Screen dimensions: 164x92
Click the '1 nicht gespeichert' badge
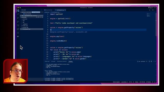pos(36,12)
